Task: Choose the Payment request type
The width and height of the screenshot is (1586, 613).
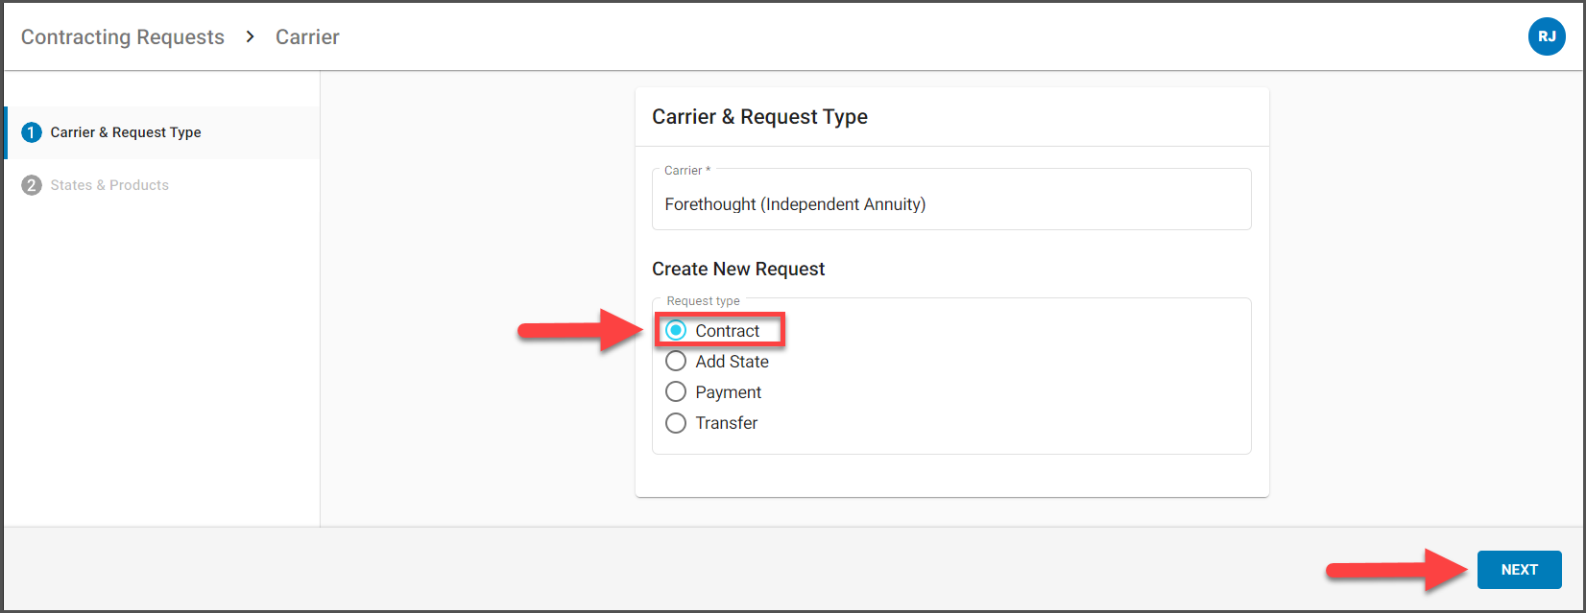Action: tap(676, 391)
